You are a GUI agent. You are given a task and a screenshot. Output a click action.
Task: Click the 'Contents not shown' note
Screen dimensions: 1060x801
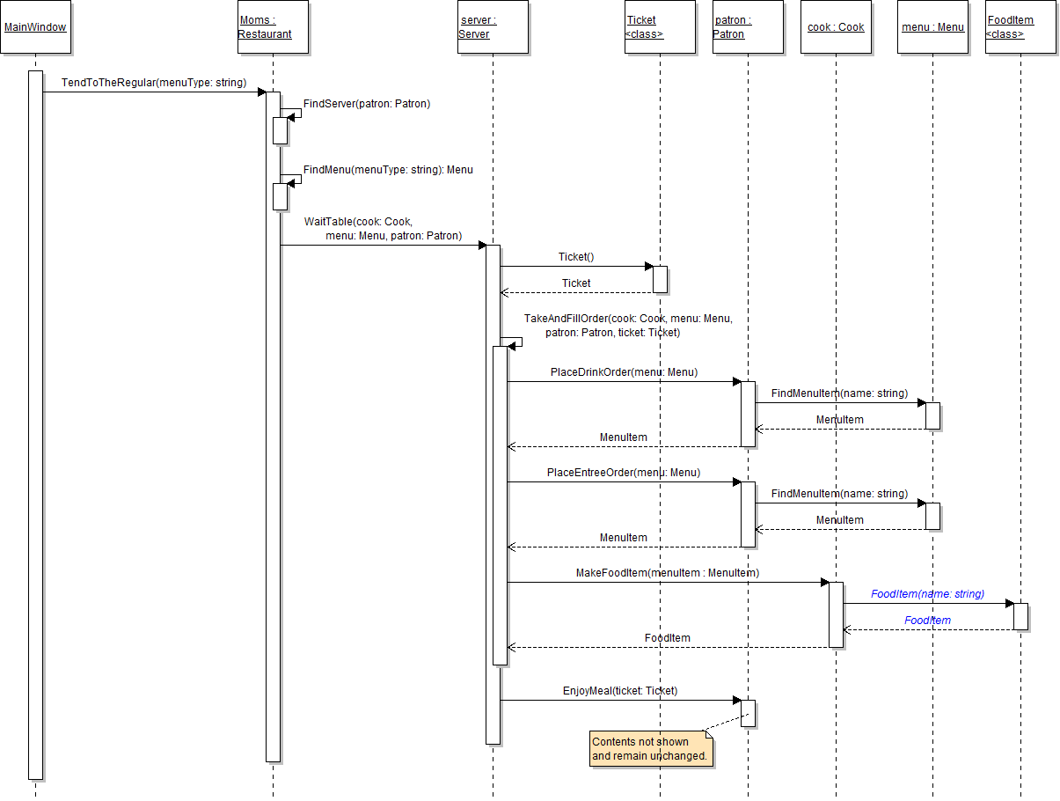point(649,749)
